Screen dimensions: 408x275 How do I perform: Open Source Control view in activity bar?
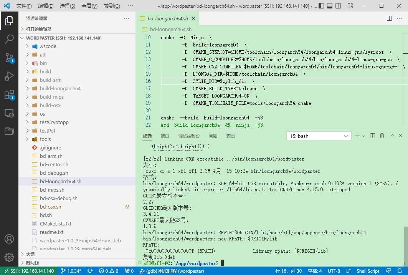(x=9, y=58)
